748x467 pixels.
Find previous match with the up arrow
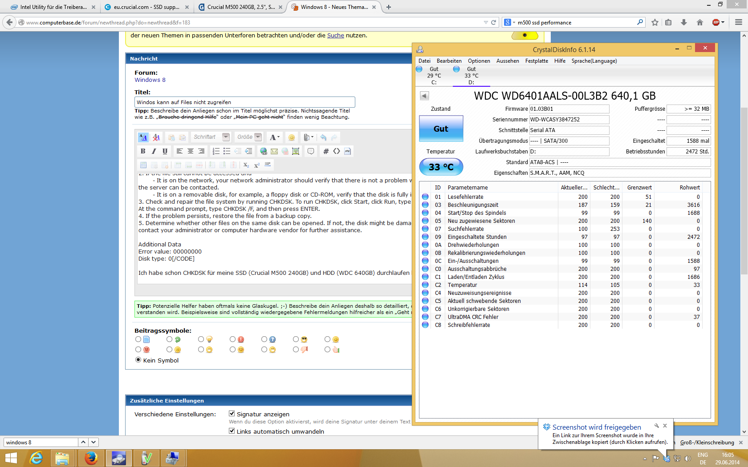[83, 442]
